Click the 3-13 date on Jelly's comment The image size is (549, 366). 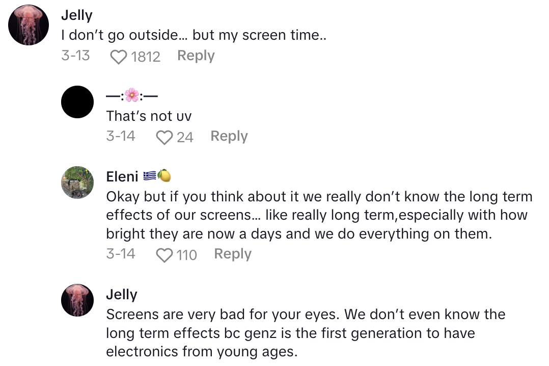[x=75, y=56]
